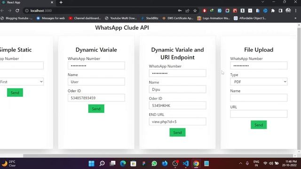Click Send under END URL field

[177, 132]
